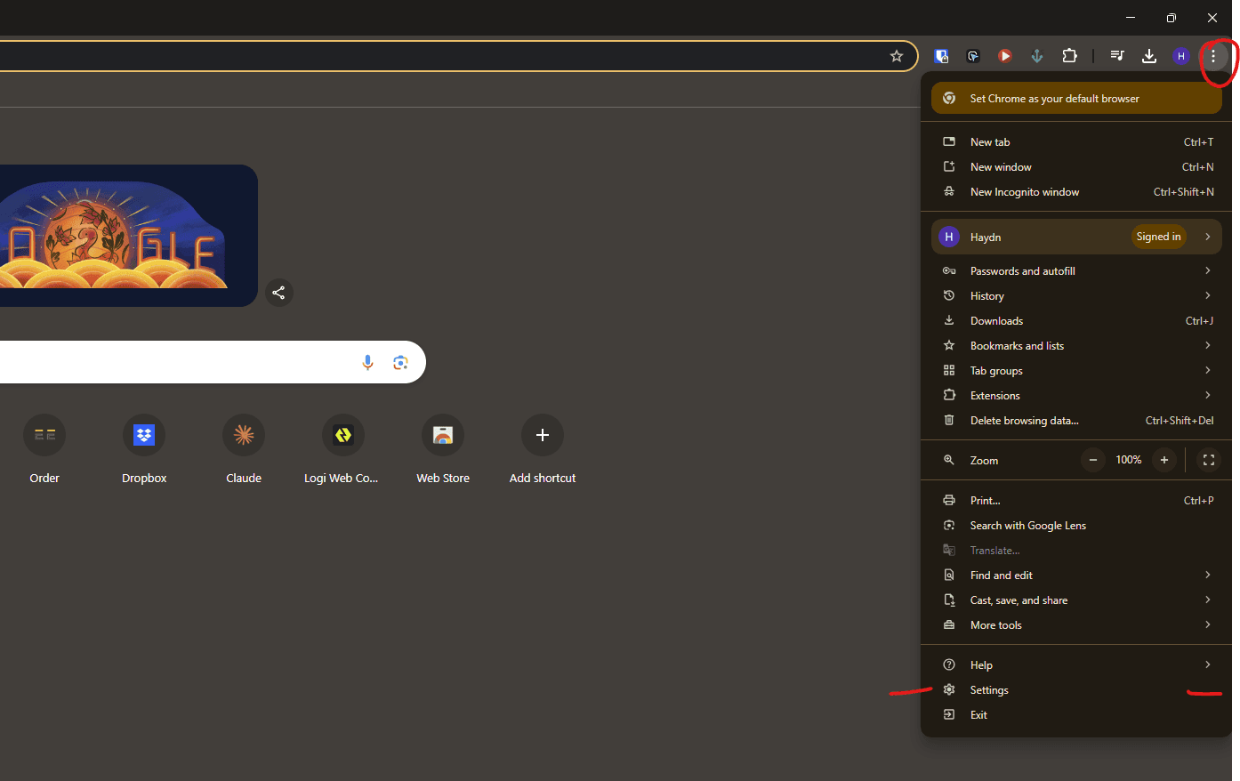Increase zoom with the plus button
The image size is (1240, 781).
[1164, 460]
